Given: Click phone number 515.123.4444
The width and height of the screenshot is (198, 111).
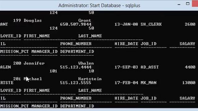Looking at the screenshot, I should click(75, 67).
